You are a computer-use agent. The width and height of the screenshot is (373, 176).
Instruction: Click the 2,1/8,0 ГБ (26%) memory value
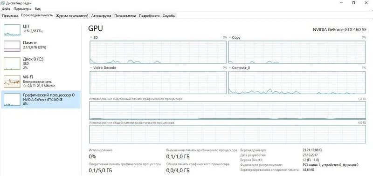pos(35,47)
